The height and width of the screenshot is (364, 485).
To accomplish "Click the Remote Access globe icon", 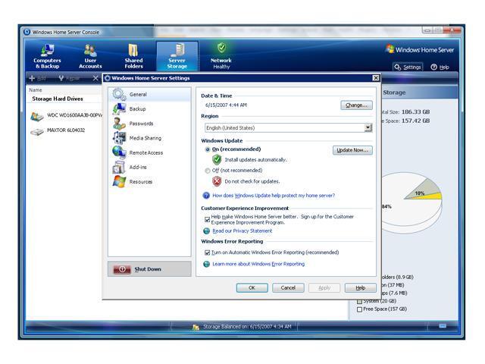I will [119, 152].
